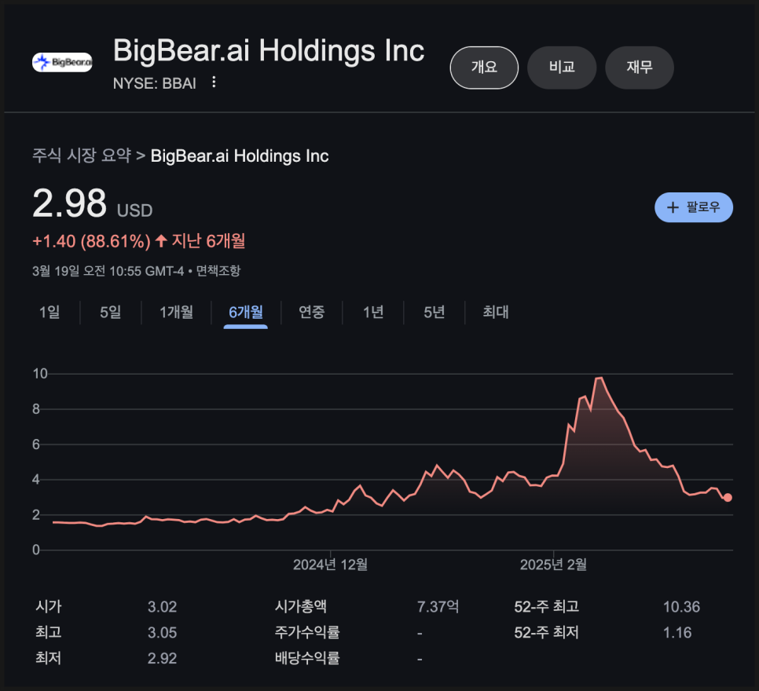Click the 52-주 최저 label

click(547, 632)
